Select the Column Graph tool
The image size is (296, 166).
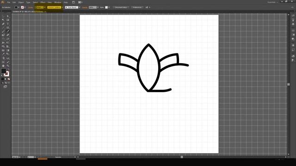8,58
